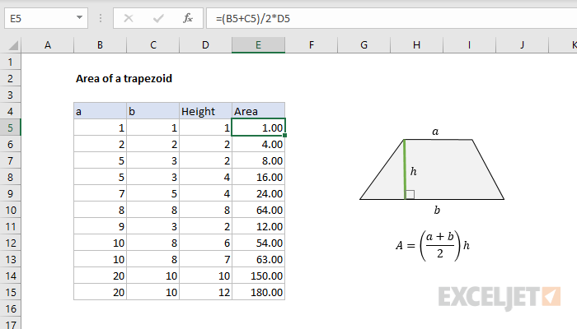The height and width of the screenshot is (329, 577).
Task: Click the 'a' table header cell
Action: point(100,111)
